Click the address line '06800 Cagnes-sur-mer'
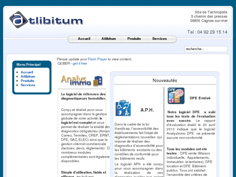Image resolution: width=236 pixels, height=177 pixels. coord(209,21)
